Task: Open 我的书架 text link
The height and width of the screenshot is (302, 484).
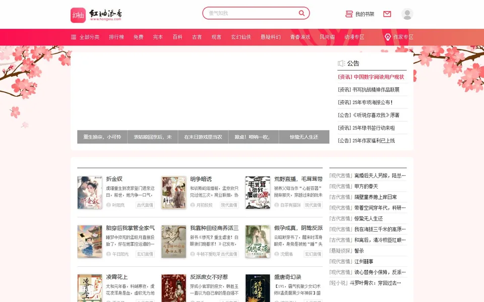Action: 365,14
